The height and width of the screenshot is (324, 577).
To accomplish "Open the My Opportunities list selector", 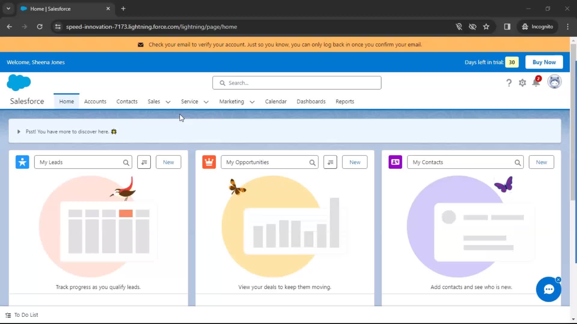I will 270,162.
